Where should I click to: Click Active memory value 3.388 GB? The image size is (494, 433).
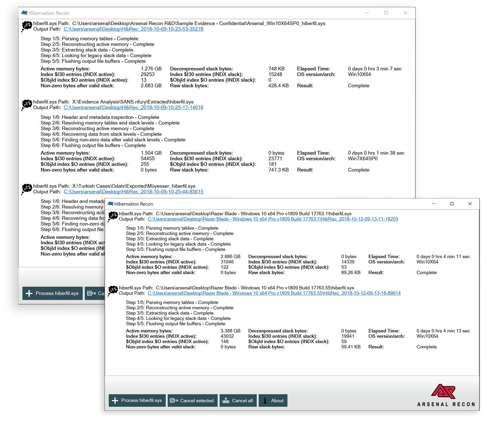(x=230, y=331)
